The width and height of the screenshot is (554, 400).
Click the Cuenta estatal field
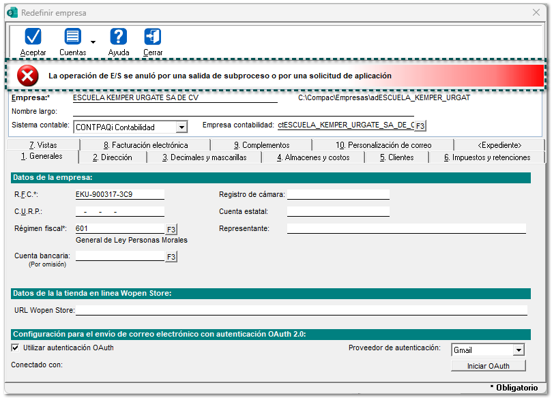tap(338, 212)
